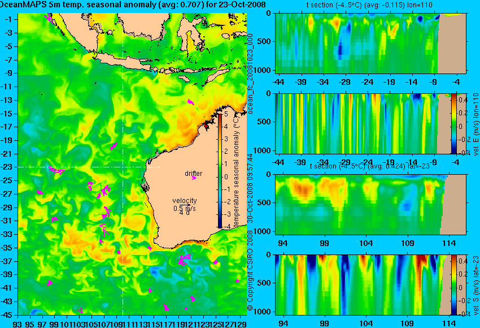
Task: Click the "vel. E (m/s) lon=110" axis label
Action: click(476, 124)
